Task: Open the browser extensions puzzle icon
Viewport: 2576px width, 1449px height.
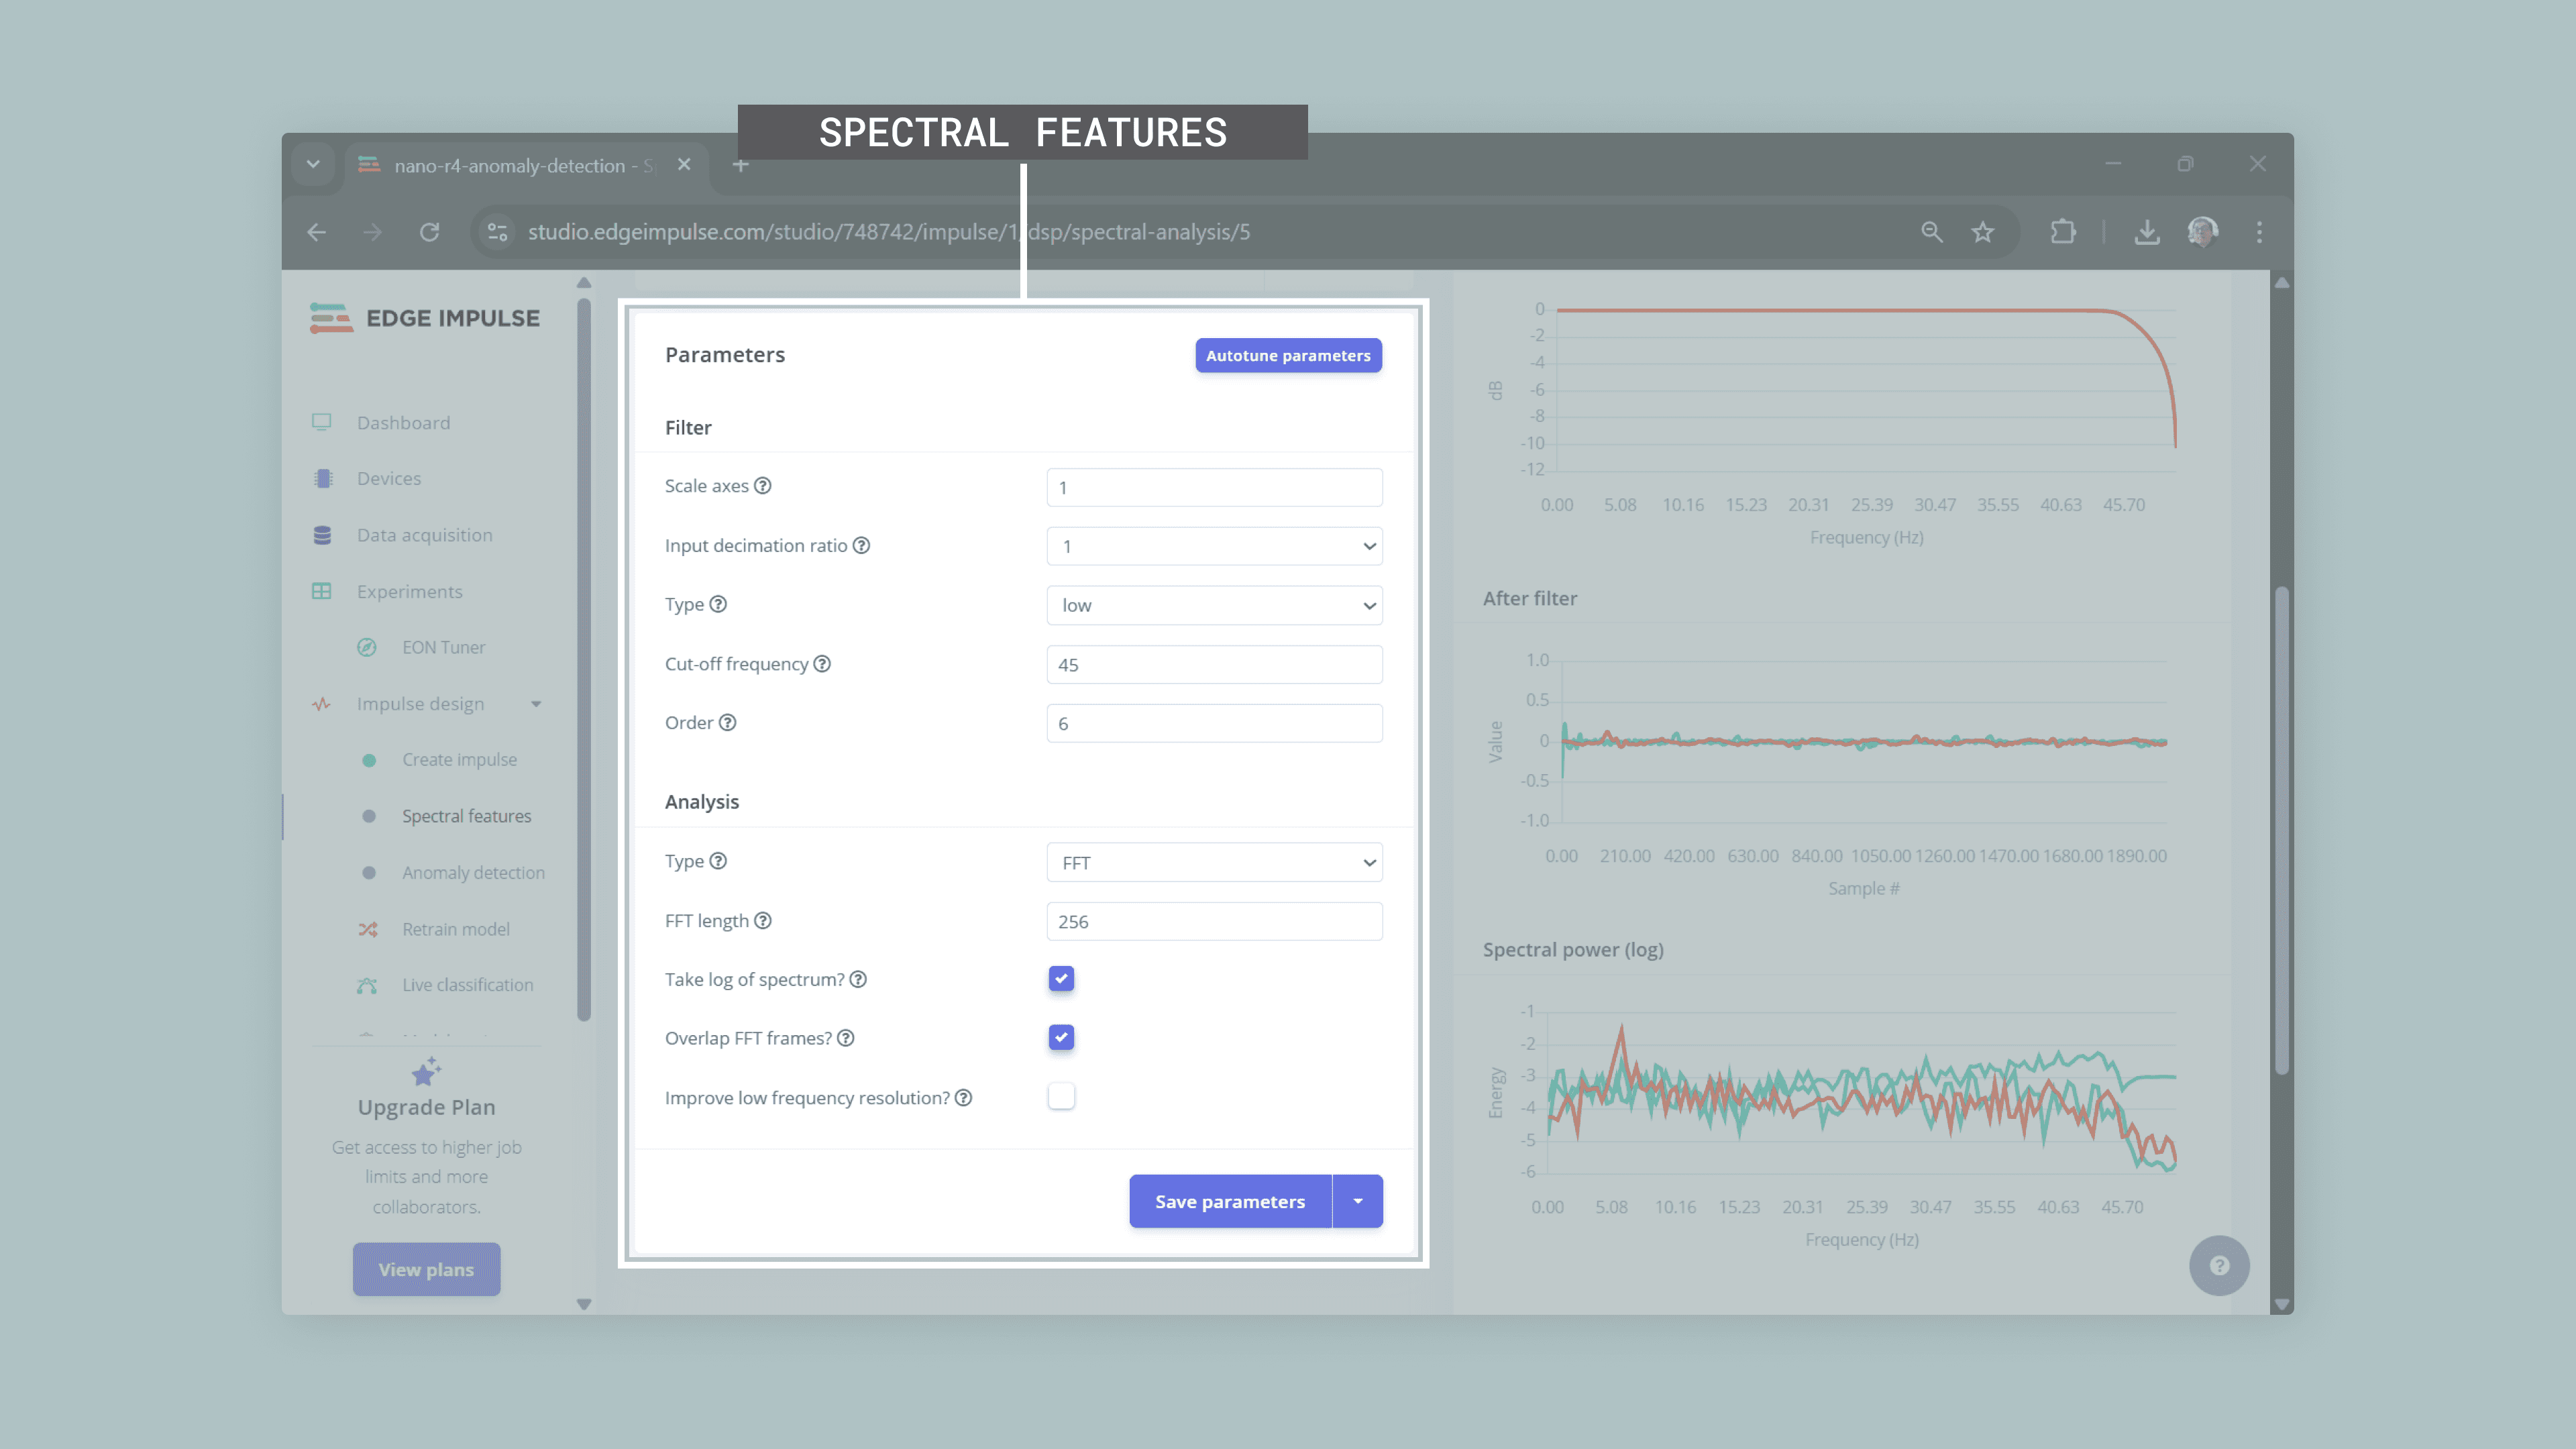Action: (2063, 232)
